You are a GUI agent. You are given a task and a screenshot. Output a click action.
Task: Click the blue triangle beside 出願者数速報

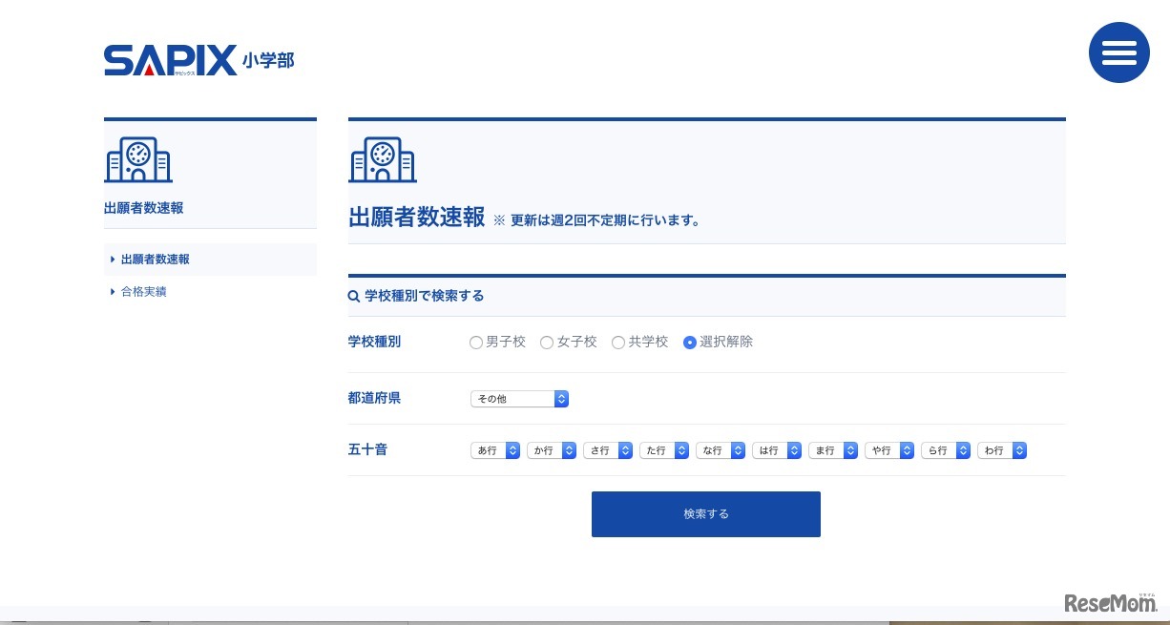pyautogui.click(x=113, y=259)
